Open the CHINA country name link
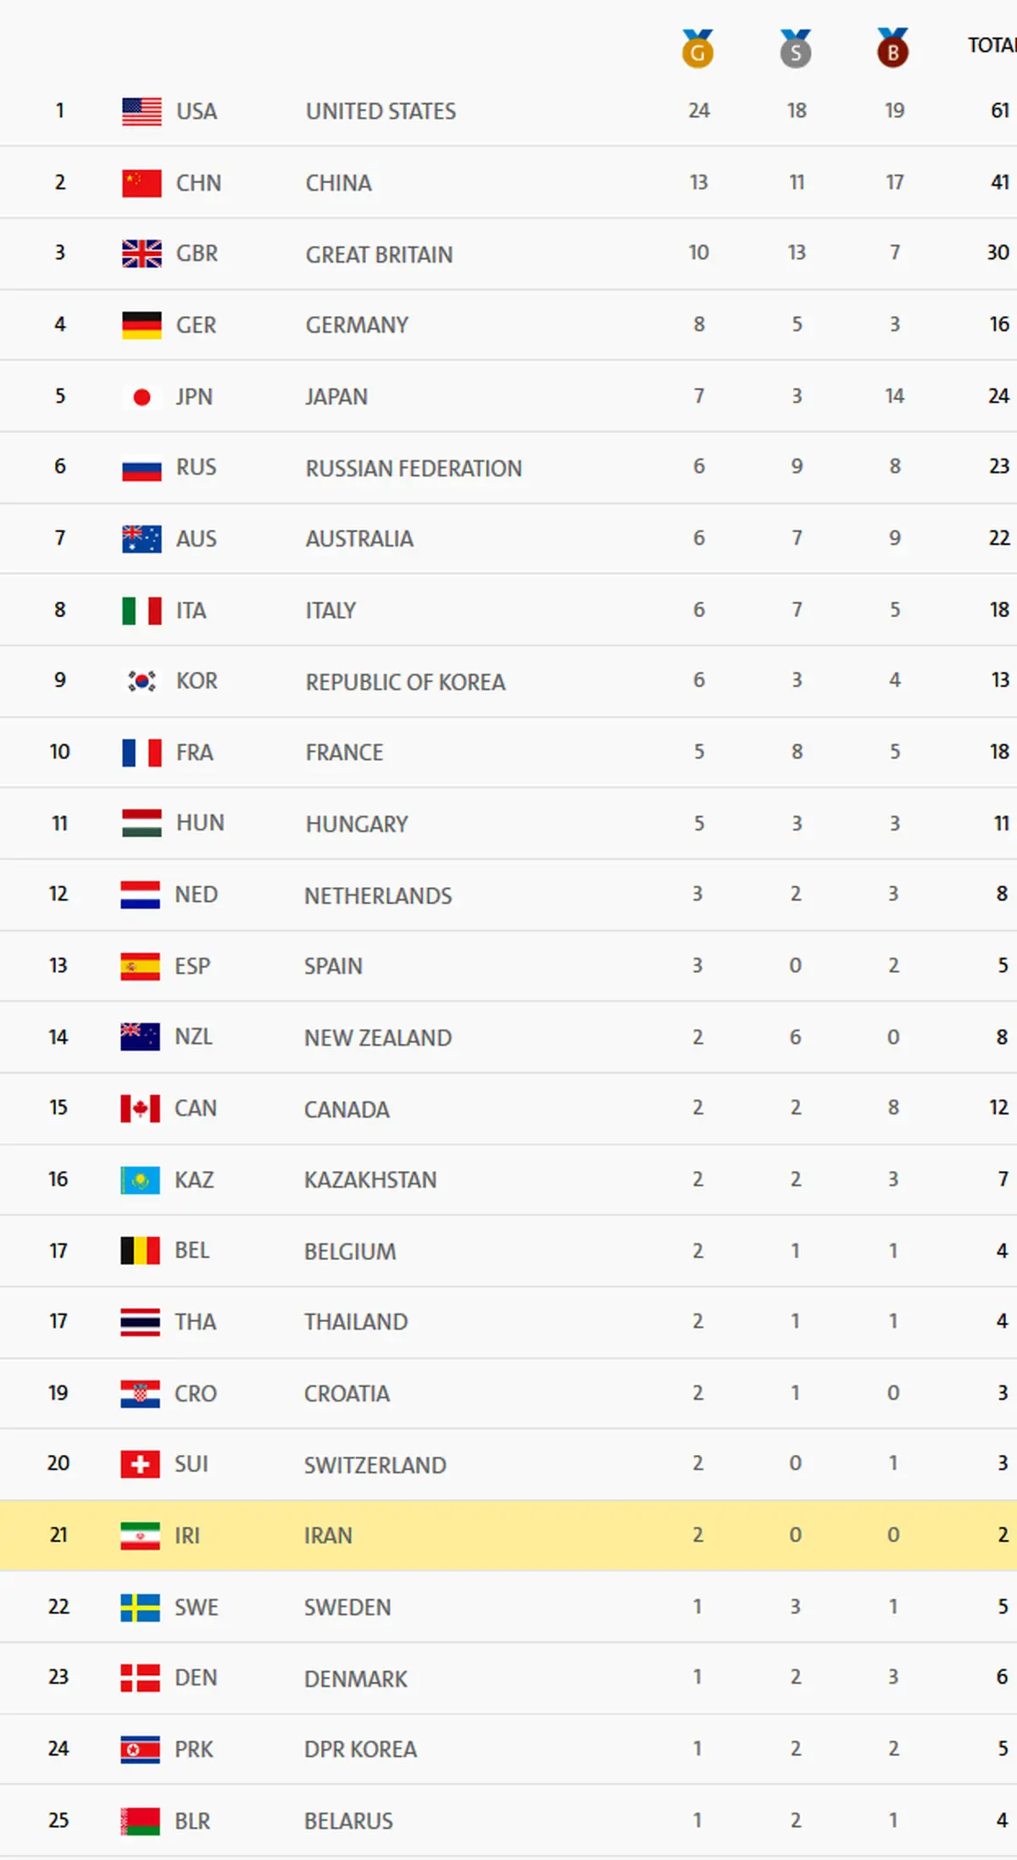Screen dimensions: 1017x1860 pos(338,183)
